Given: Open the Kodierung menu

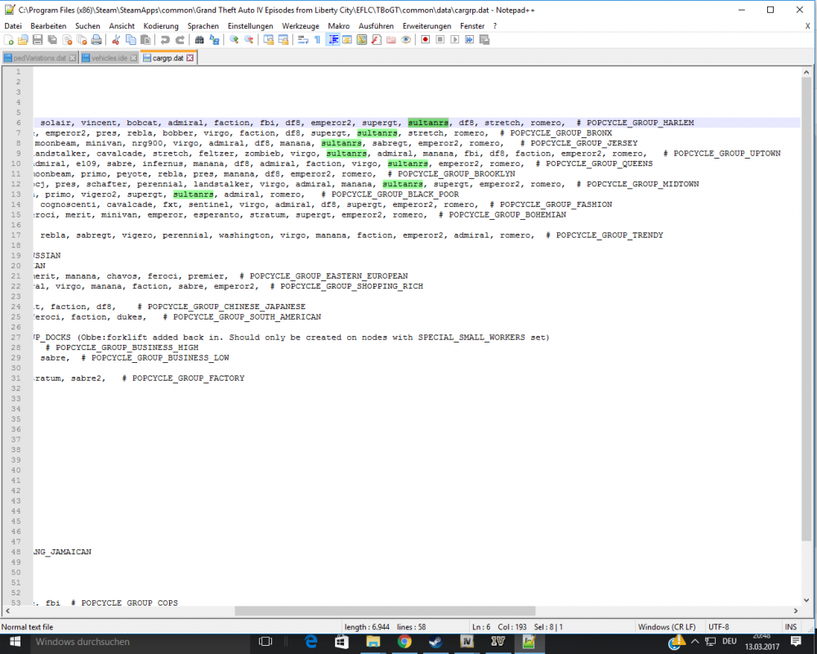Looking at the screenshot, I should 180,25.
